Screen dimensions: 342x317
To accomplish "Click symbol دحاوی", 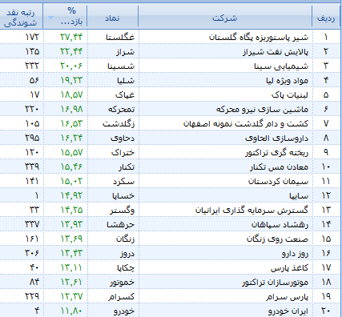I will (123, 138).
